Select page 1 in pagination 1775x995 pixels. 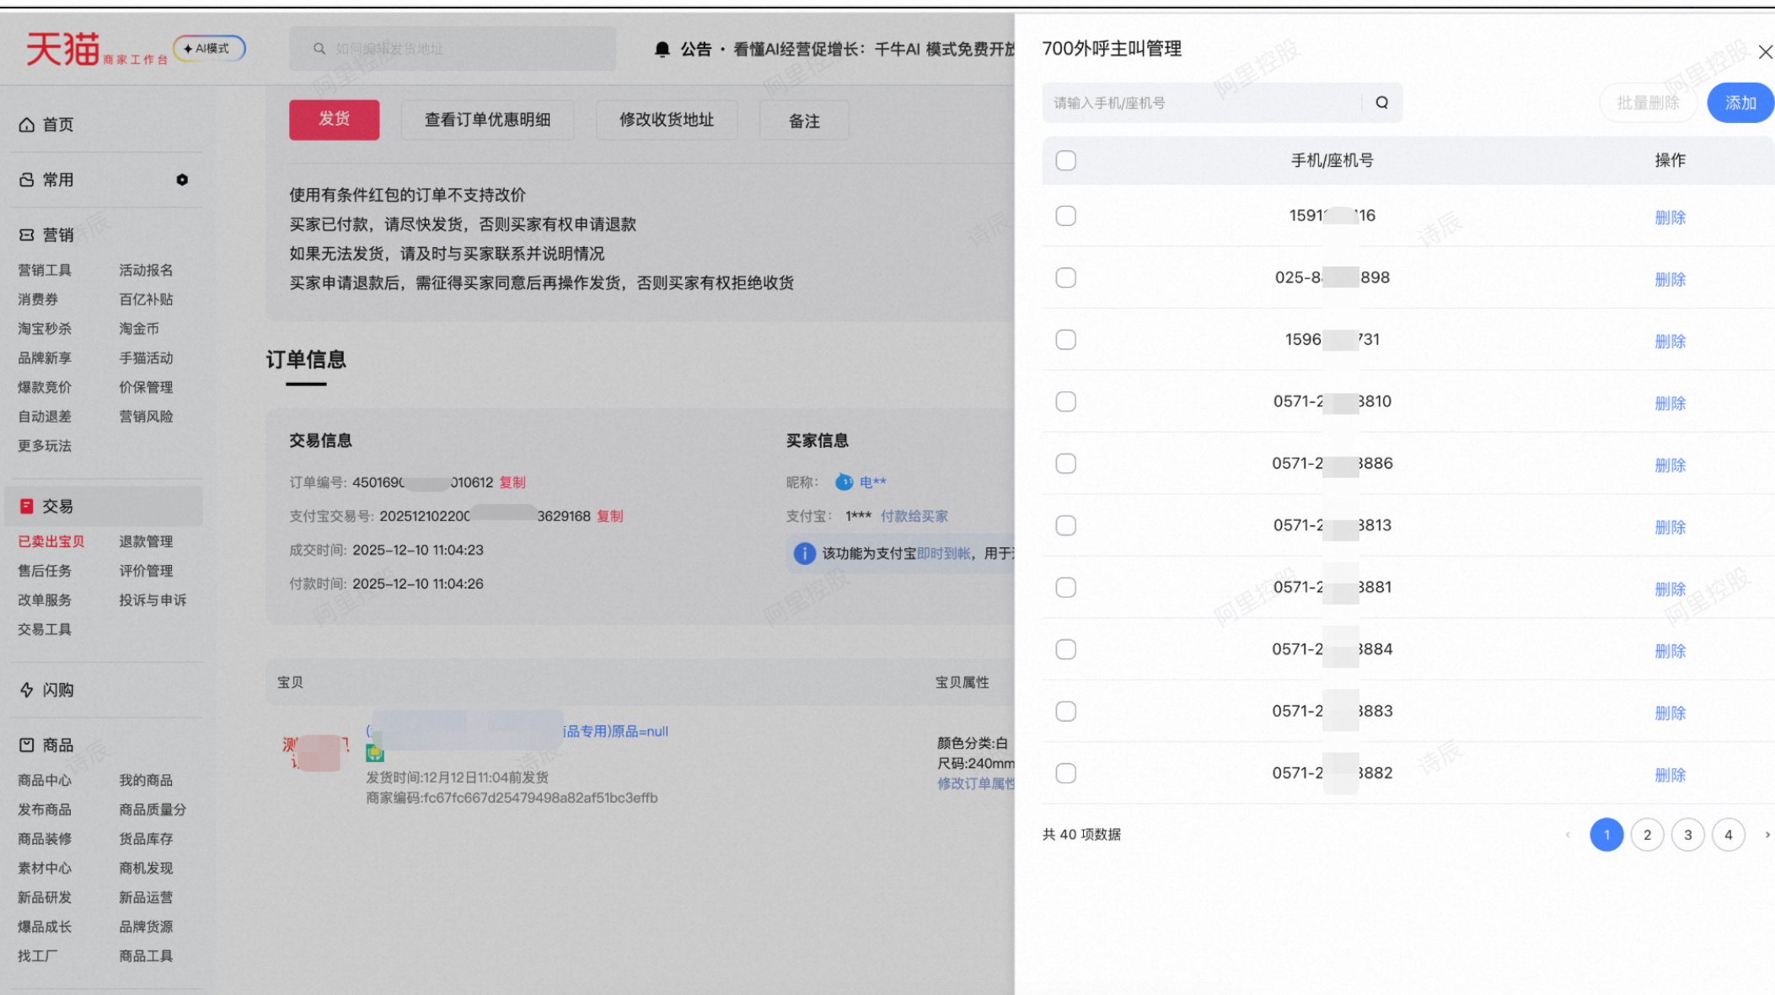click(1606, 835)
